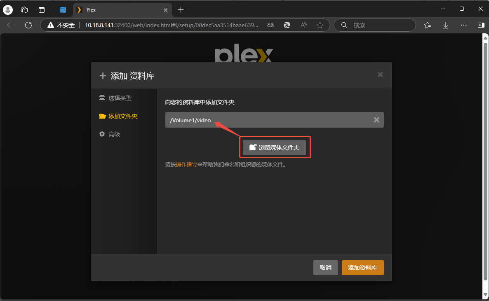The image size is (489, 301).
Task: Refresh the current page
Action: click(x=28, y=25)
